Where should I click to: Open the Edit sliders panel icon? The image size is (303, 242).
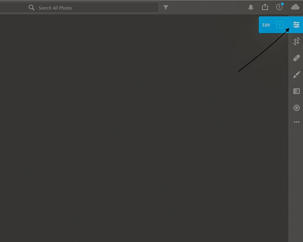pos(296,25)
